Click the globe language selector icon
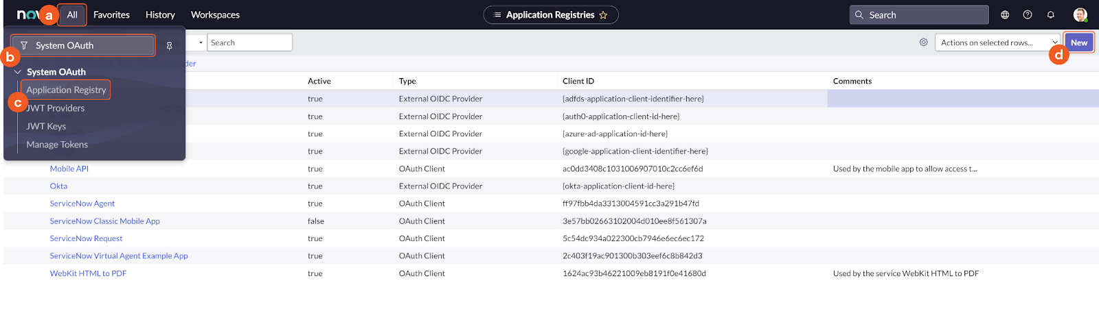Image resolution: width=1099 pixels, height=322 pixels. point(1005,14)
